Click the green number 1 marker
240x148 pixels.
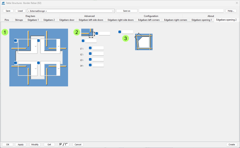pos(5,32)
